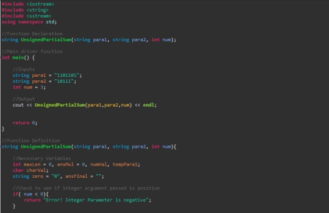Screen dimensions: 329x213
Task: Click the 'if( num < 0){' line
Action: pos(31,194)
